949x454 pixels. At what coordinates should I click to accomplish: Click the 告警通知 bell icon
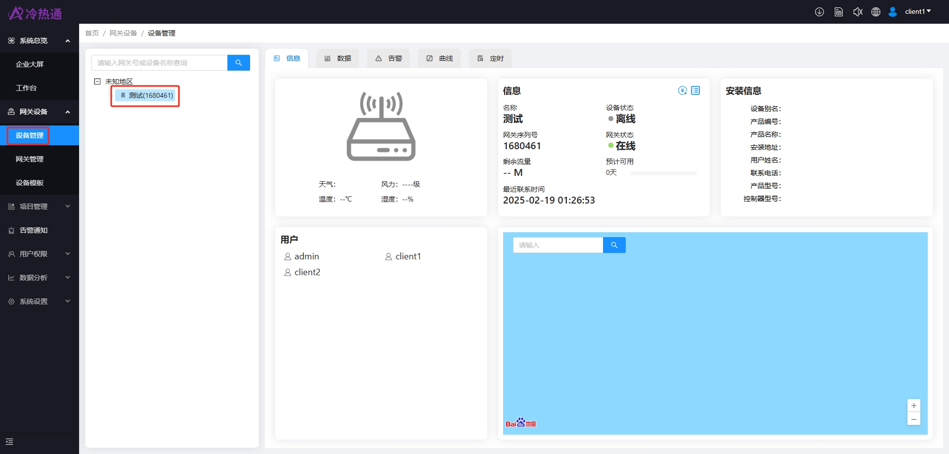[x=11, y=230]
